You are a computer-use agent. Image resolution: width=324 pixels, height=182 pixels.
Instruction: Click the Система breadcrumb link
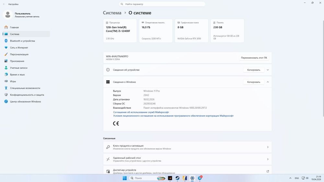pyautogui.click(x=112, y=13)
